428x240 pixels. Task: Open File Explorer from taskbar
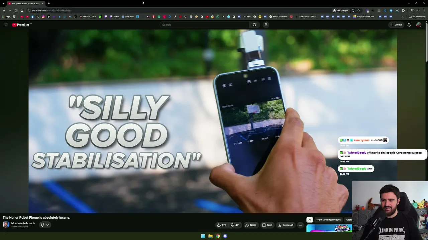210,236
